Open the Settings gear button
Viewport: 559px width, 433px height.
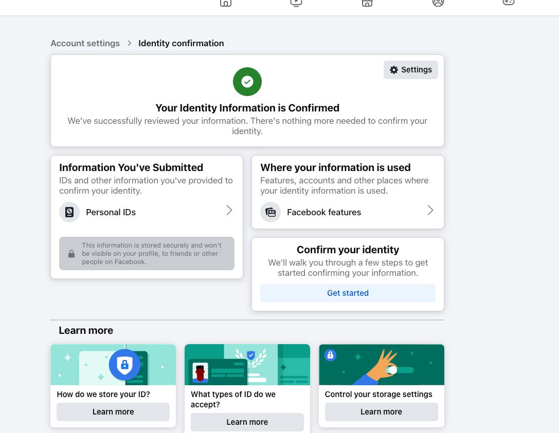[x=410, y=70]
